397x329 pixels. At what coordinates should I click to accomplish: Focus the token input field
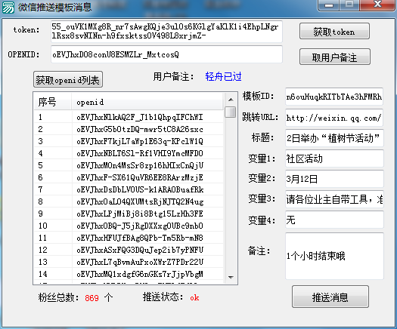pyautogui.click(x=166, y=32)
